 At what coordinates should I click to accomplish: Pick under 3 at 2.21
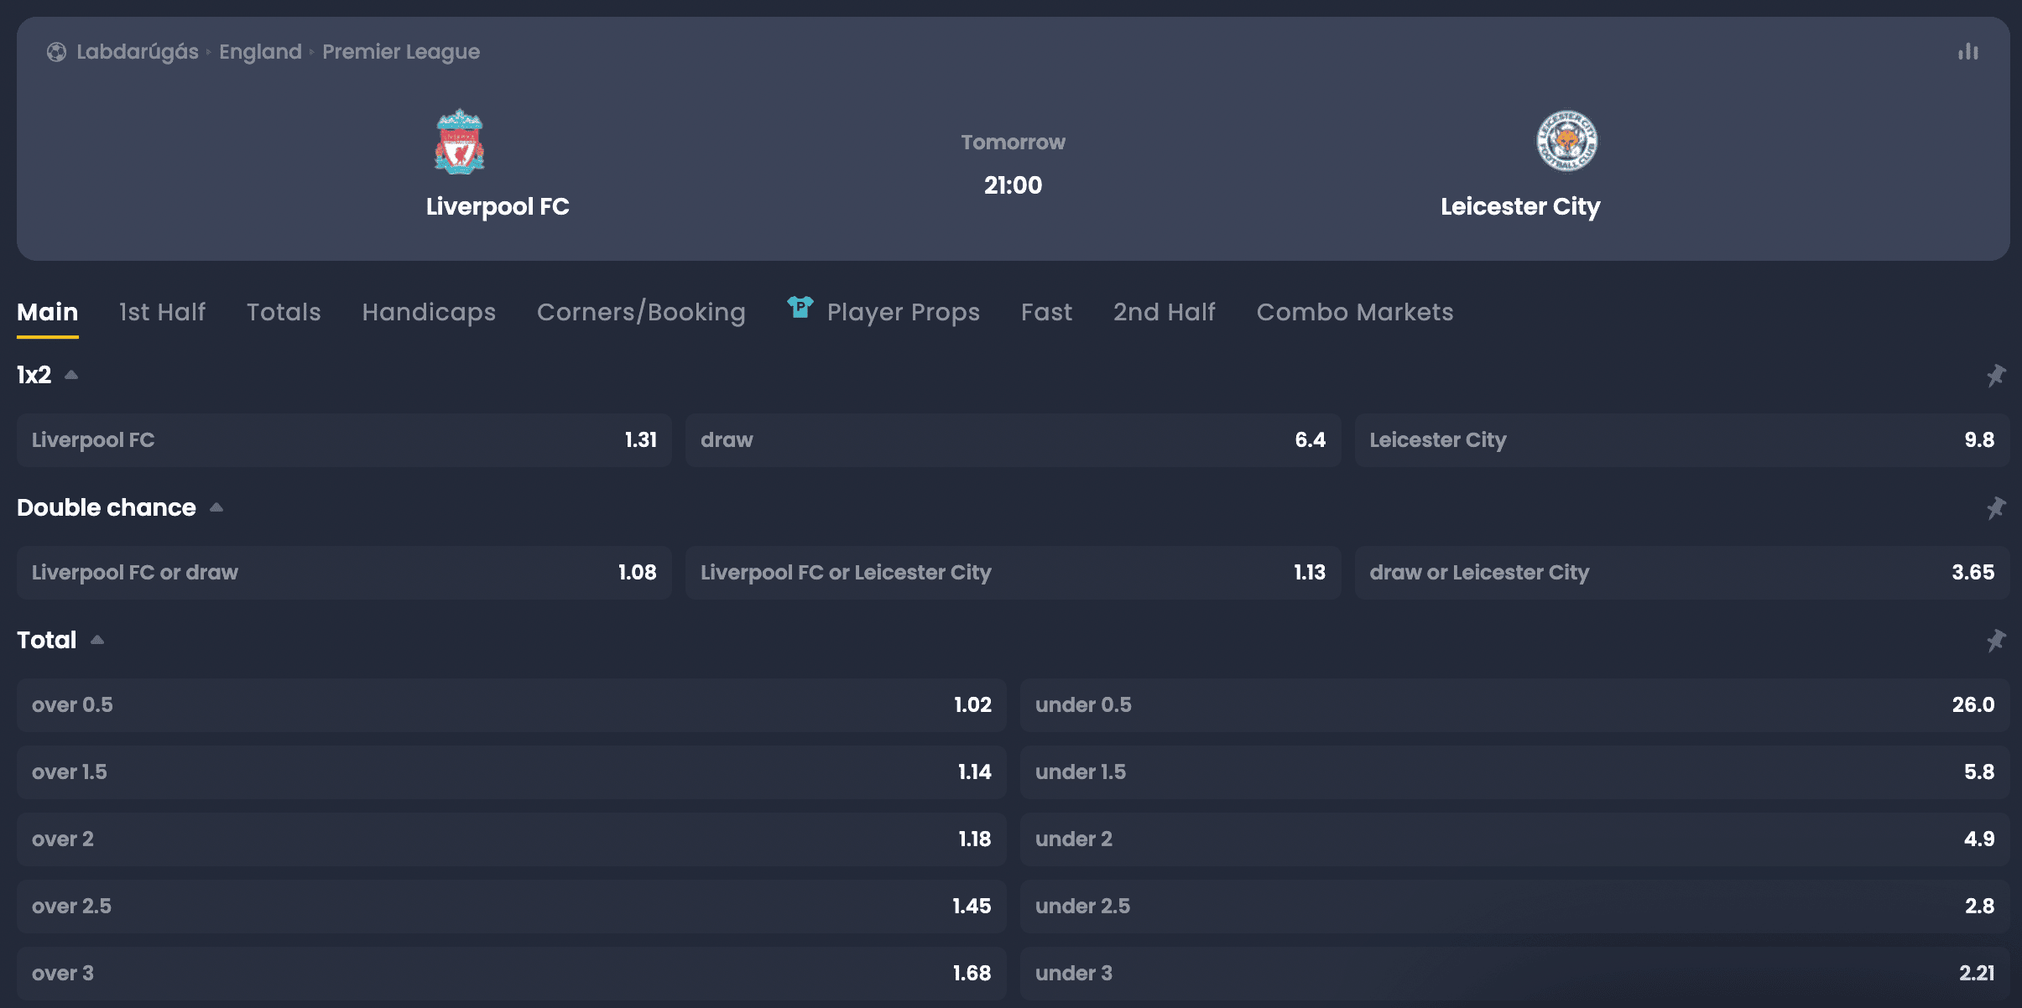(x=1515, y=974)
